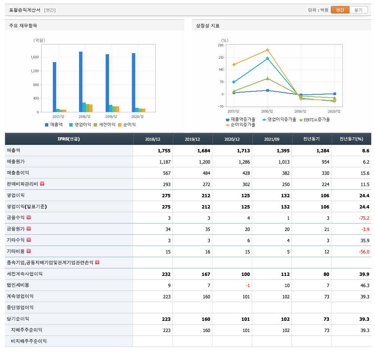This screenshot has width=375, height=353.
Task: Expand the 금융원가 row plus icon
Action: [x=29, y=229]
